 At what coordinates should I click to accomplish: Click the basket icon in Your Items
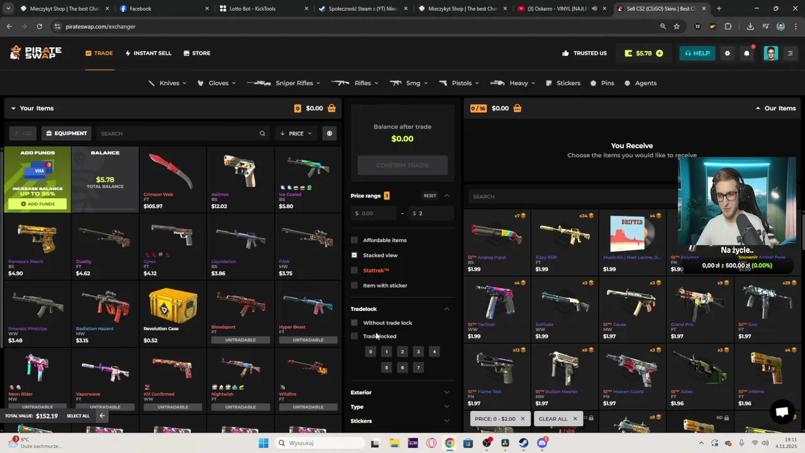pos(331,108)
